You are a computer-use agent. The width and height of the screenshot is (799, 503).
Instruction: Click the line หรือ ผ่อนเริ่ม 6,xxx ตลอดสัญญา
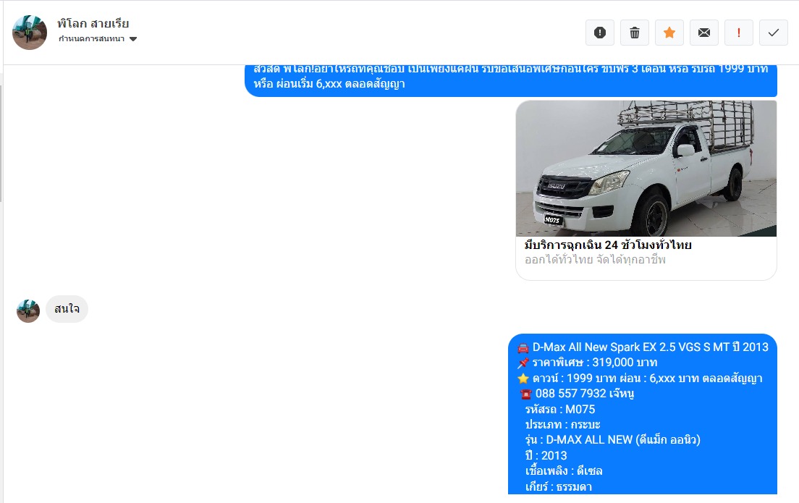[x=329, y=83]
